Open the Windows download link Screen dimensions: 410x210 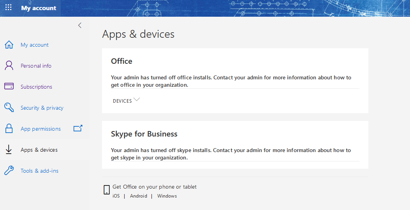point(167,196)
